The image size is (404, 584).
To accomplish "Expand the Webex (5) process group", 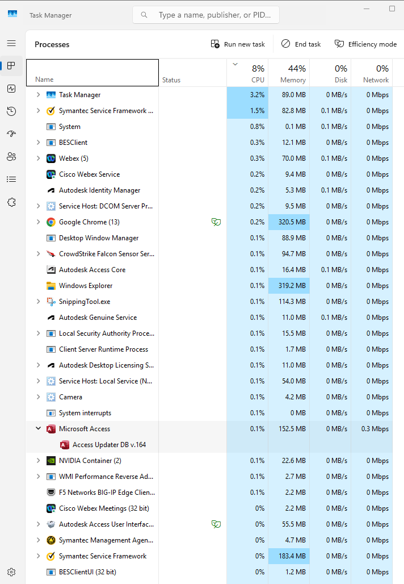I will (38, 158).
